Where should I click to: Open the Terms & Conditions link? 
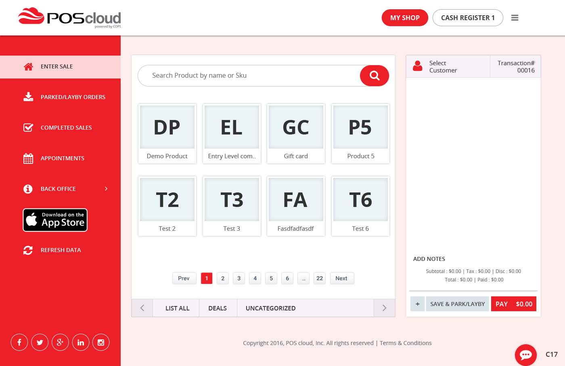406,343
